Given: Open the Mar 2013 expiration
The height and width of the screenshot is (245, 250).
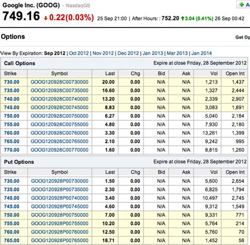Looking at the screenshot, I should pyautogui.click(x=177, y=53).
